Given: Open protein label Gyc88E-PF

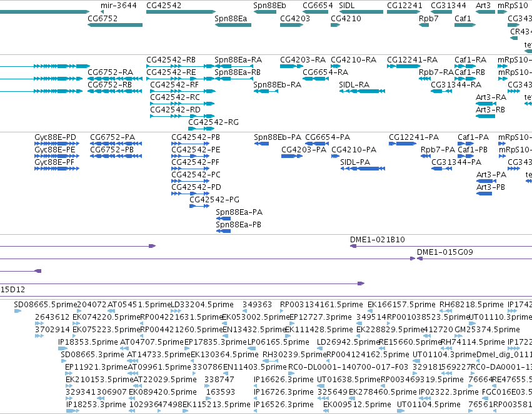Looking at the screenshot, I should (54, 162).
